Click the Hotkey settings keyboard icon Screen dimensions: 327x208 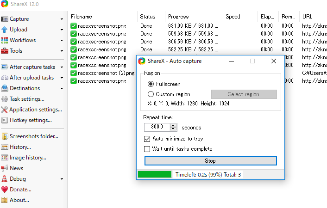click(4, 120)
